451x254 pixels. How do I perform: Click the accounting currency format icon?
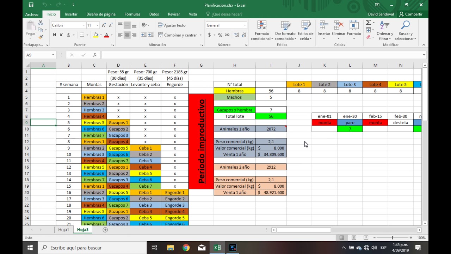[x=210, y=35]
